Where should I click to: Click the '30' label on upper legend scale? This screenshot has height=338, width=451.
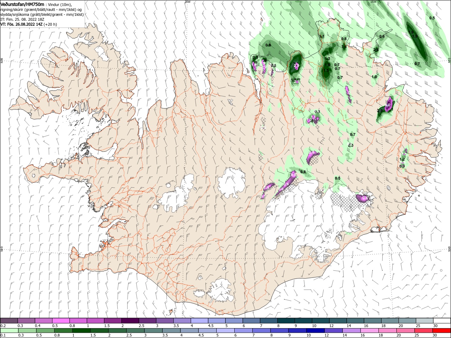pos(435,326)
